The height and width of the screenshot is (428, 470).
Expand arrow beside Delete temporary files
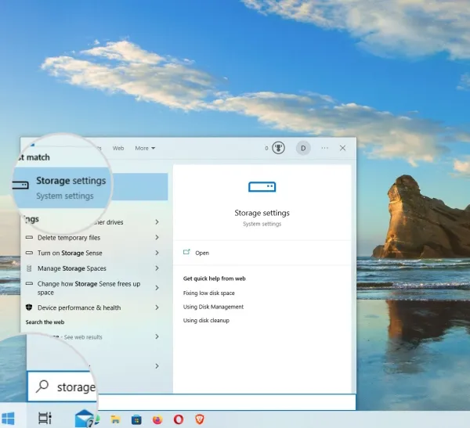(x=157, y=238)
